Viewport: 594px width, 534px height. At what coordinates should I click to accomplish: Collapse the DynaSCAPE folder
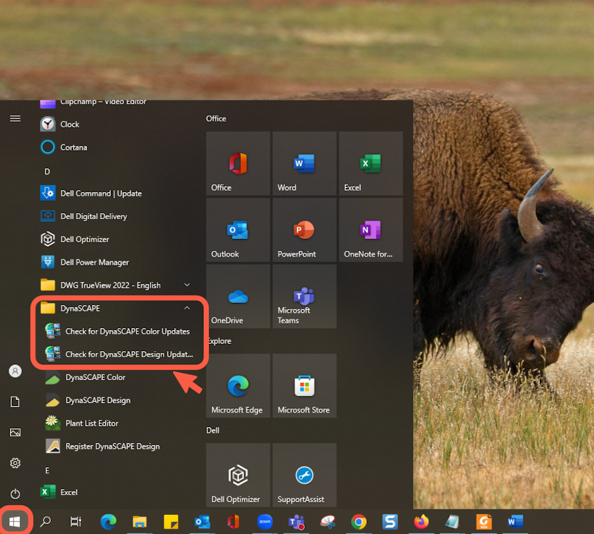187,308
